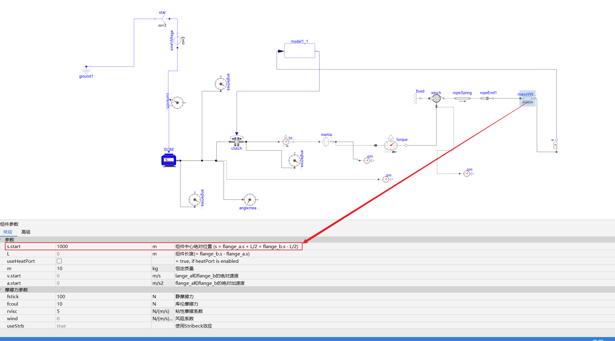Select the torque sensor labeled torque
The image size is (615, 341).
pyautogui.click(x=391, y=145)
